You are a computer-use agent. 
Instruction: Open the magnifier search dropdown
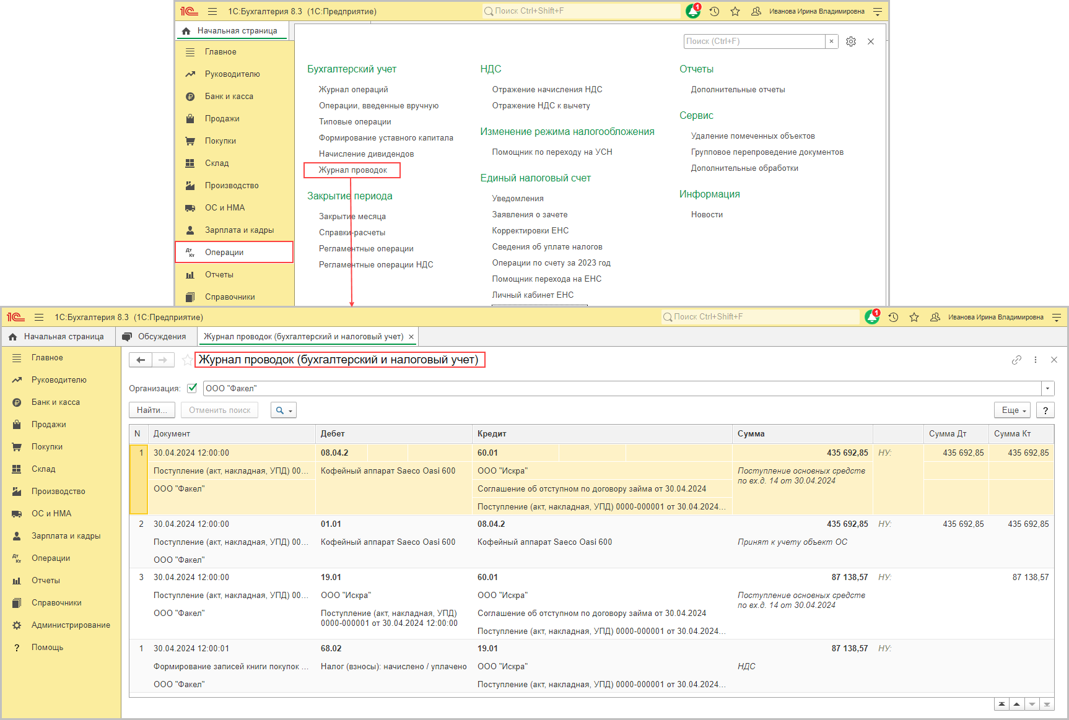(284, 410)
